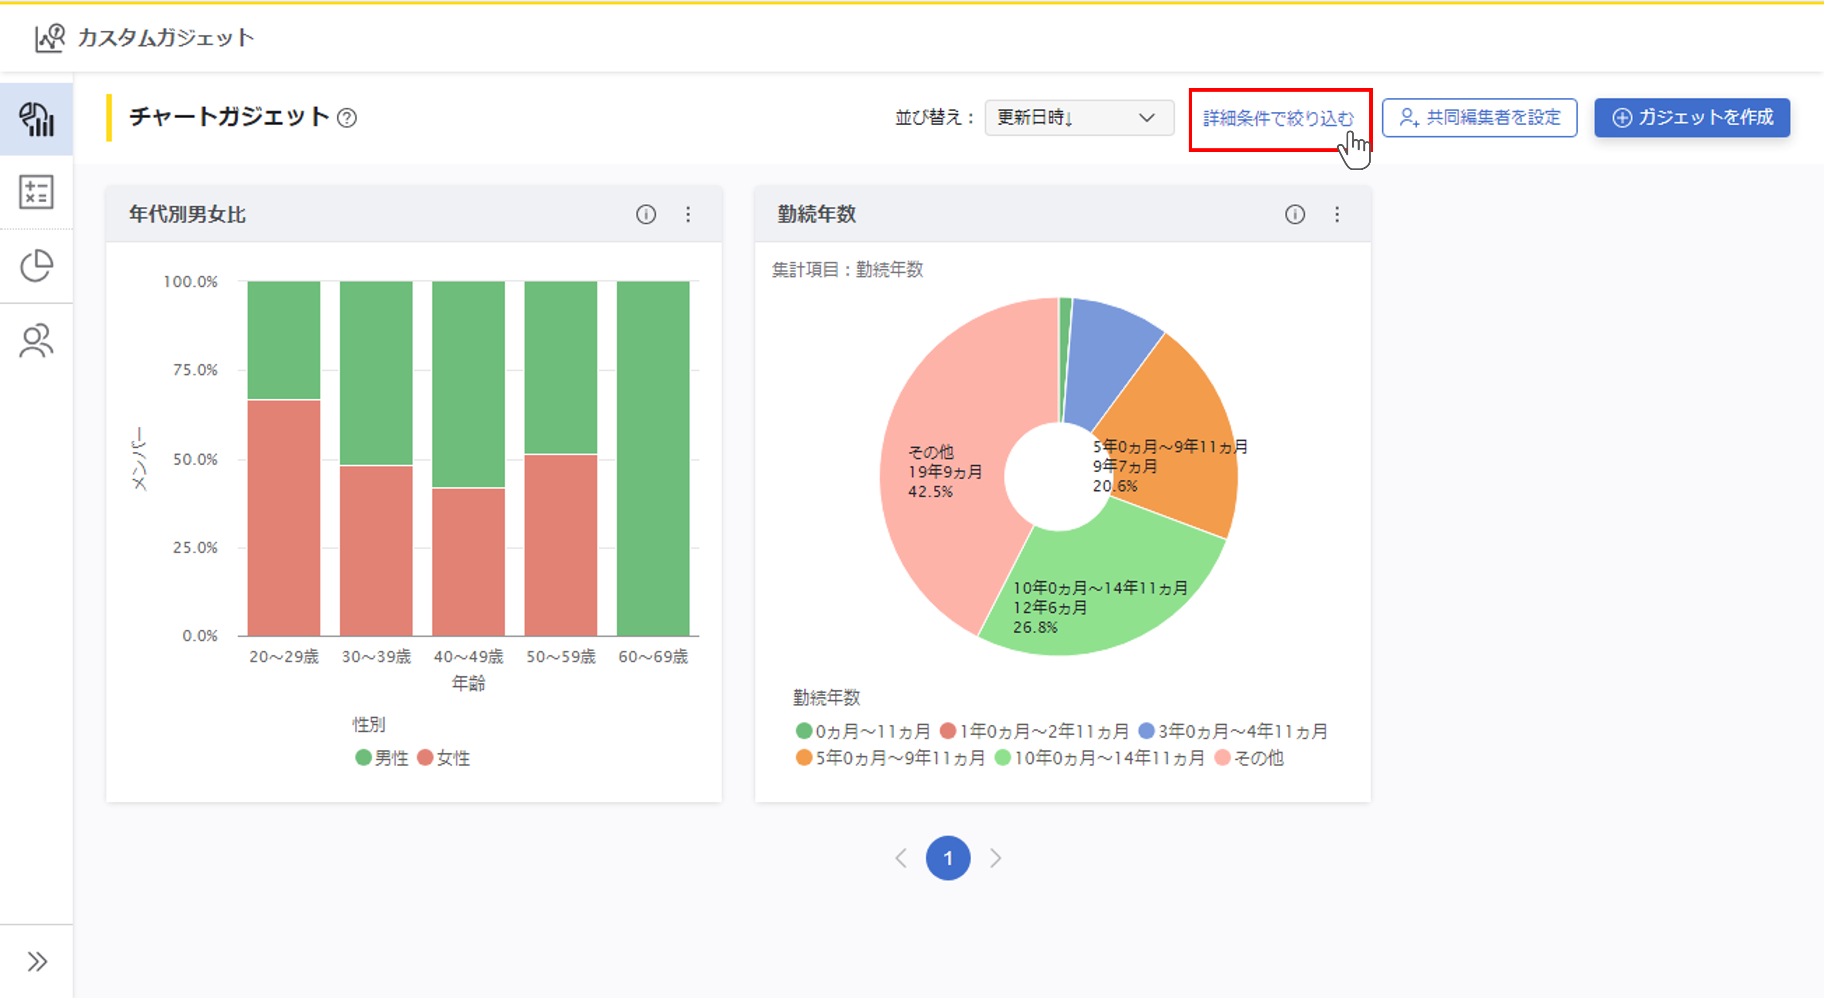This screenshot has width=1824, height=998.
Task: Open the chart gadget sidebar icon
Action: pos(36,119)
